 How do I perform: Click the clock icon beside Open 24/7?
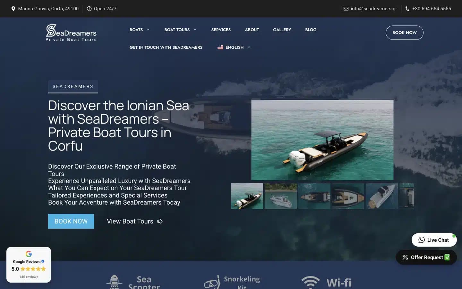tap(89, 9)
